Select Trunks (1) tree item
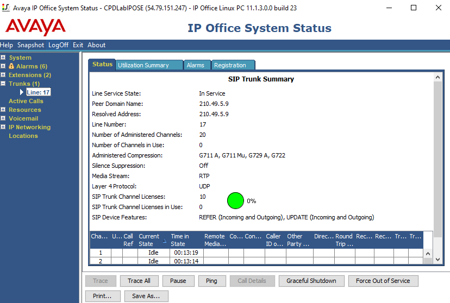The height and width of the screenshot is (303, 450). point(24,84)
